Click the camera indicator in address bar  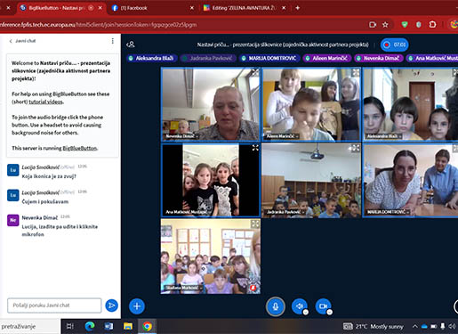[373, 25]
